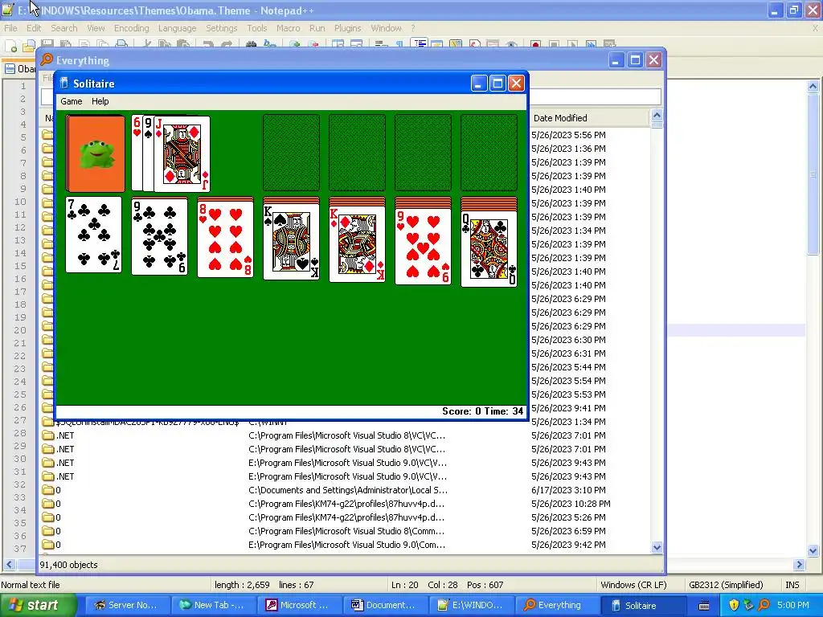
Task: Select path C:\Program Files\Microsoft Visual Studio 8\Comm…
Action: (x=346, y=531)
